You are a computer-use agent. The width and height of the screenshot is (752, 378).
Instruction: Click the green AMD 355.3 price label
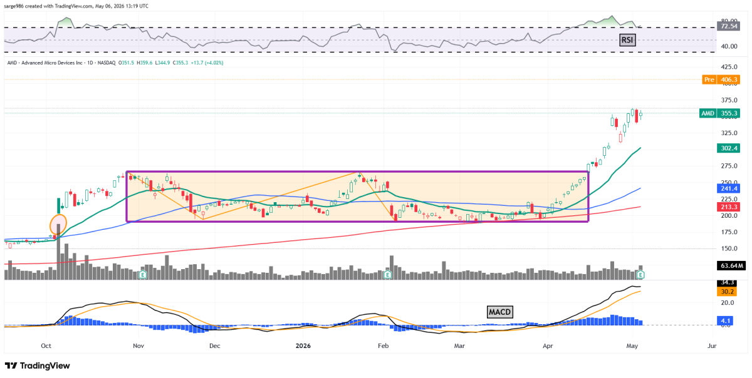[x=721, y=113]
